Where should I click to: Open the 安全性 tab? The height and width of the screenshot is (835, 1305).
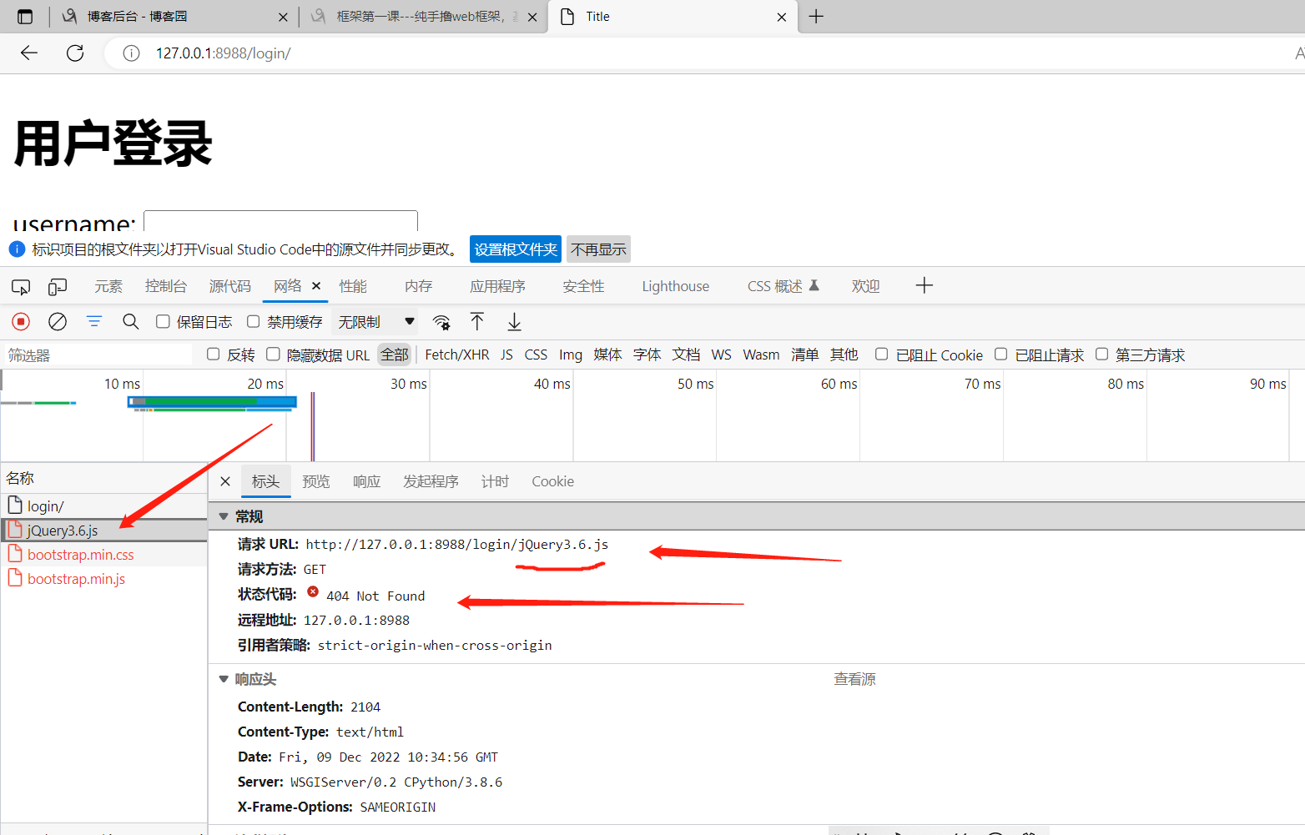tap(583, 287)
